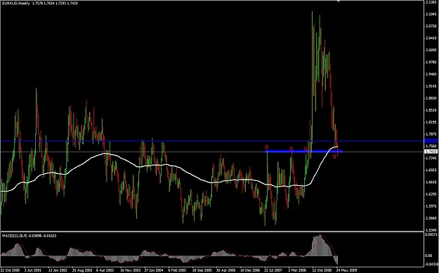
Task: Click price axis label 1.5975
Action: [x=431, y=206]
